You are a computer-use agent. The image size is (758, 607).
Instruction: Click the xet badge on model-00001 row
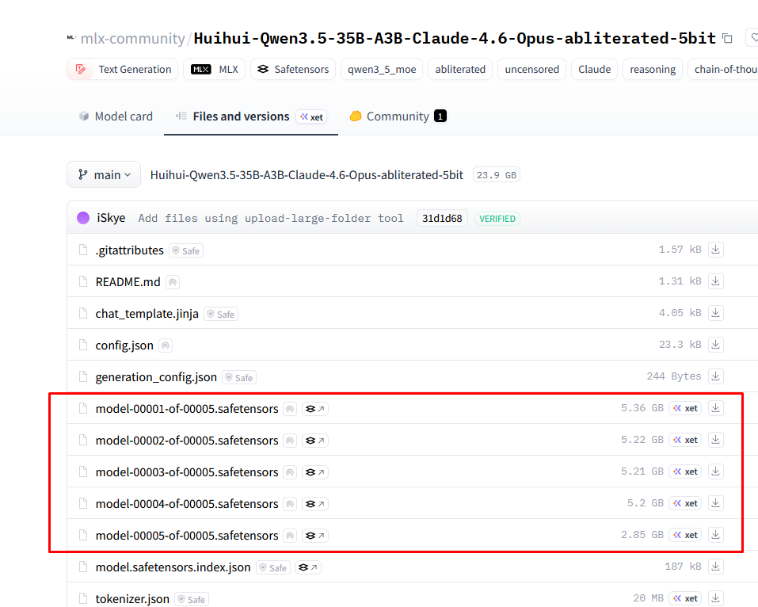[685, 408]
